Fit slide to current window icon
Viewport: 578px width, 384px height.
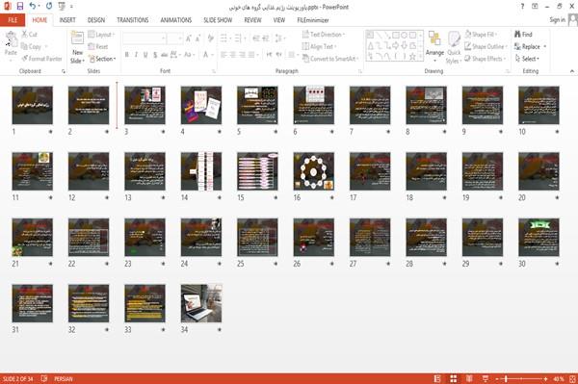pos(572,378)
